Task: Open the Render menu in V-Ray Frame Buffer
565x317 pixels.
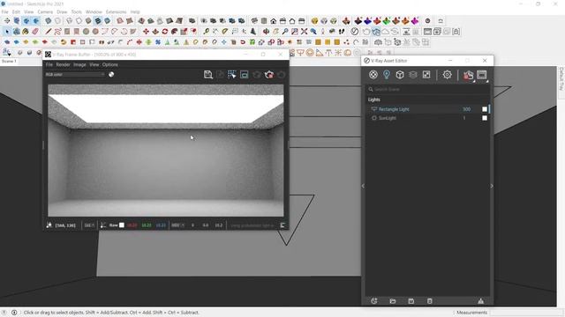Action: click(63, 64)
